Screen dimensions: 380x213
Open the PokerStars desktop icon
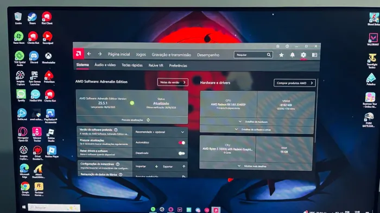click(x=49, y=77)
